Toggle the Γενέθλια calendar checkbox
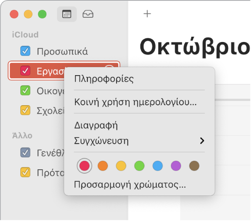The height and width of the screenshot is (221, 251). pos(25,152)
